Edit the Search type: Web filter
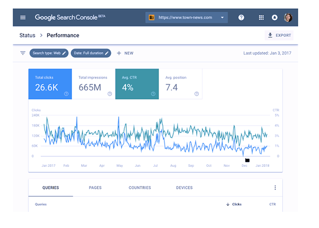319x228 pixels. click(49, 53)
